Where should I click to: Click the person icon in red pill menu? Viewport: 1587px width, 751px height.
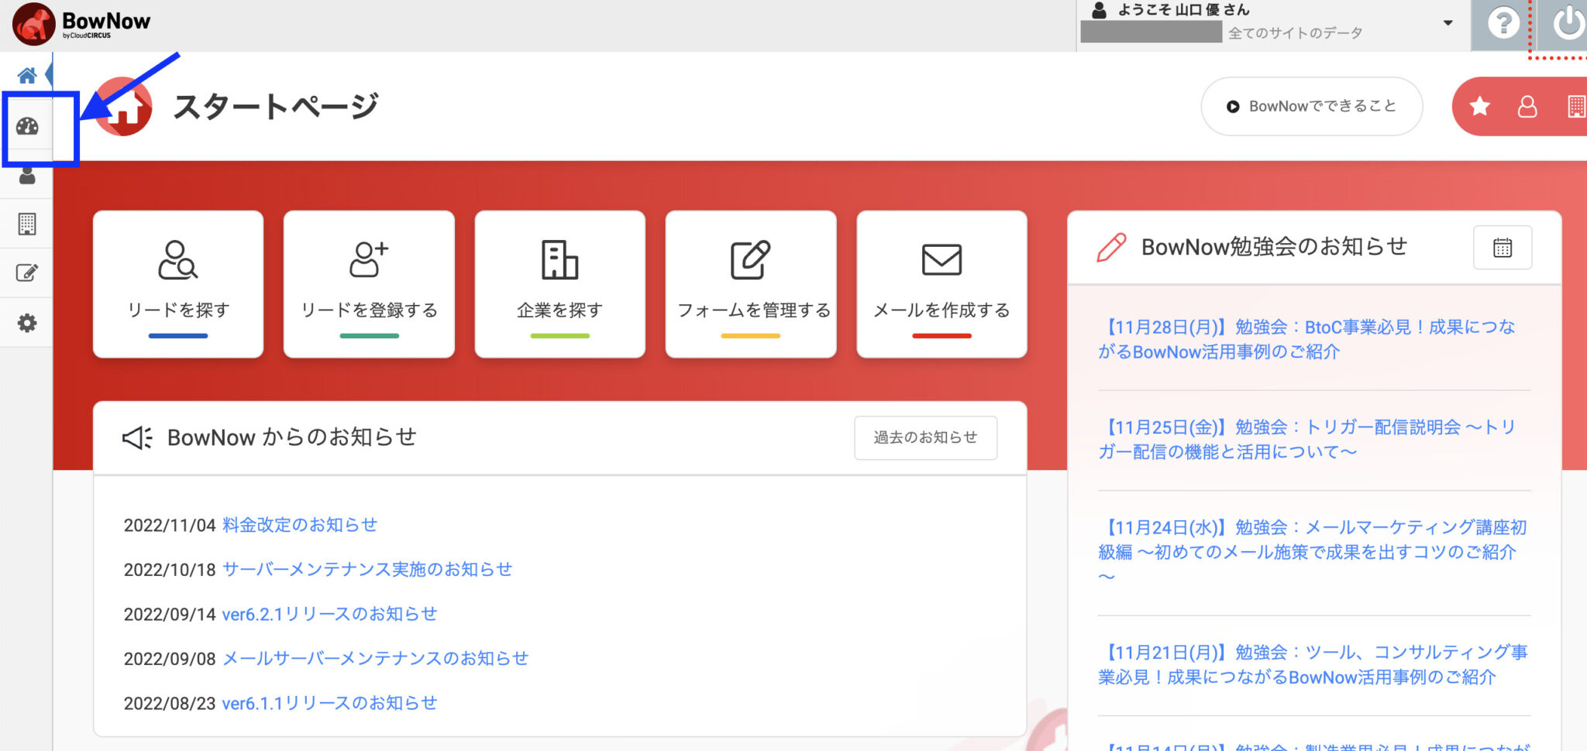tap(1527, 106)
